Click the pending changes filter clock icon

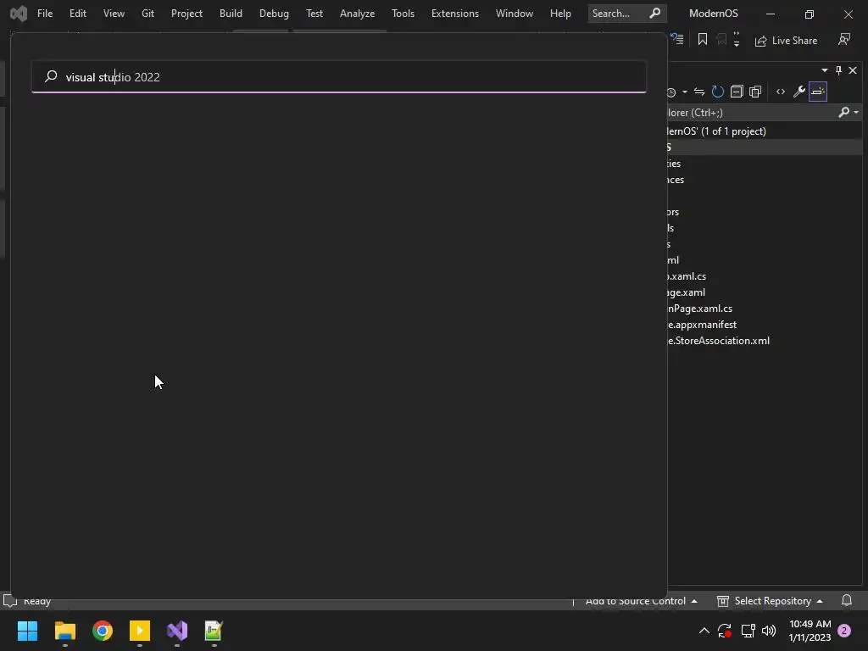pos(671,92)
